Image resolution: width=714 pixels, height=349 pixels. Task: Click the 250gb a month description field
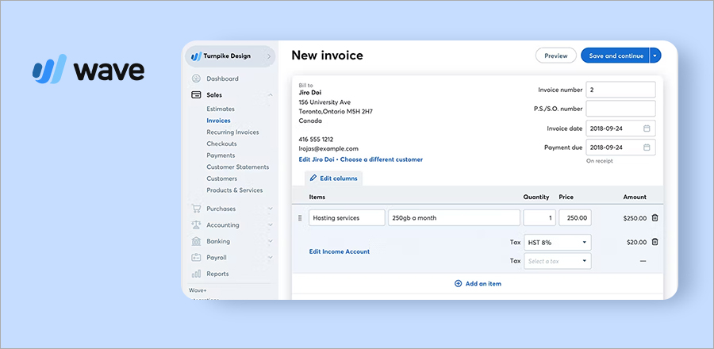pyautogui.click(x=454, y=218)
